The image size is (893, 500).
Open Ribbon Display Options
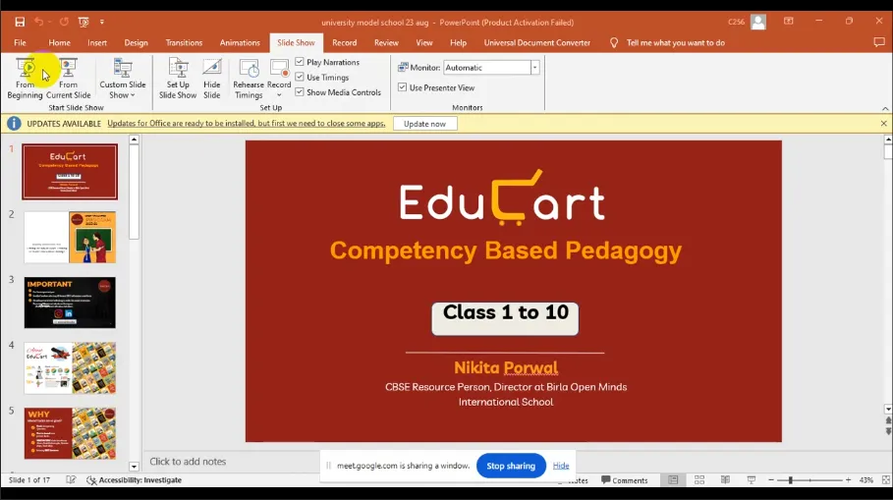[788, 21]
